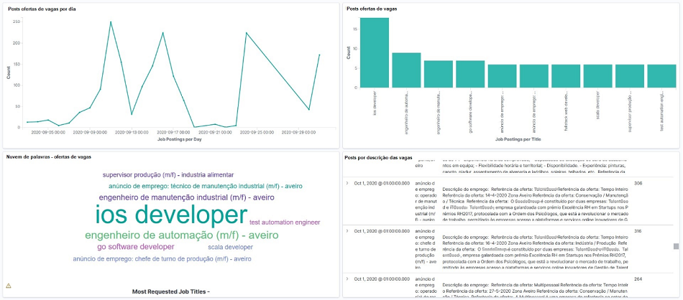Click the count value 306 in table
The width and height of the screenshot is (683, 300).
pyautogui.click(x=638, y=183)
